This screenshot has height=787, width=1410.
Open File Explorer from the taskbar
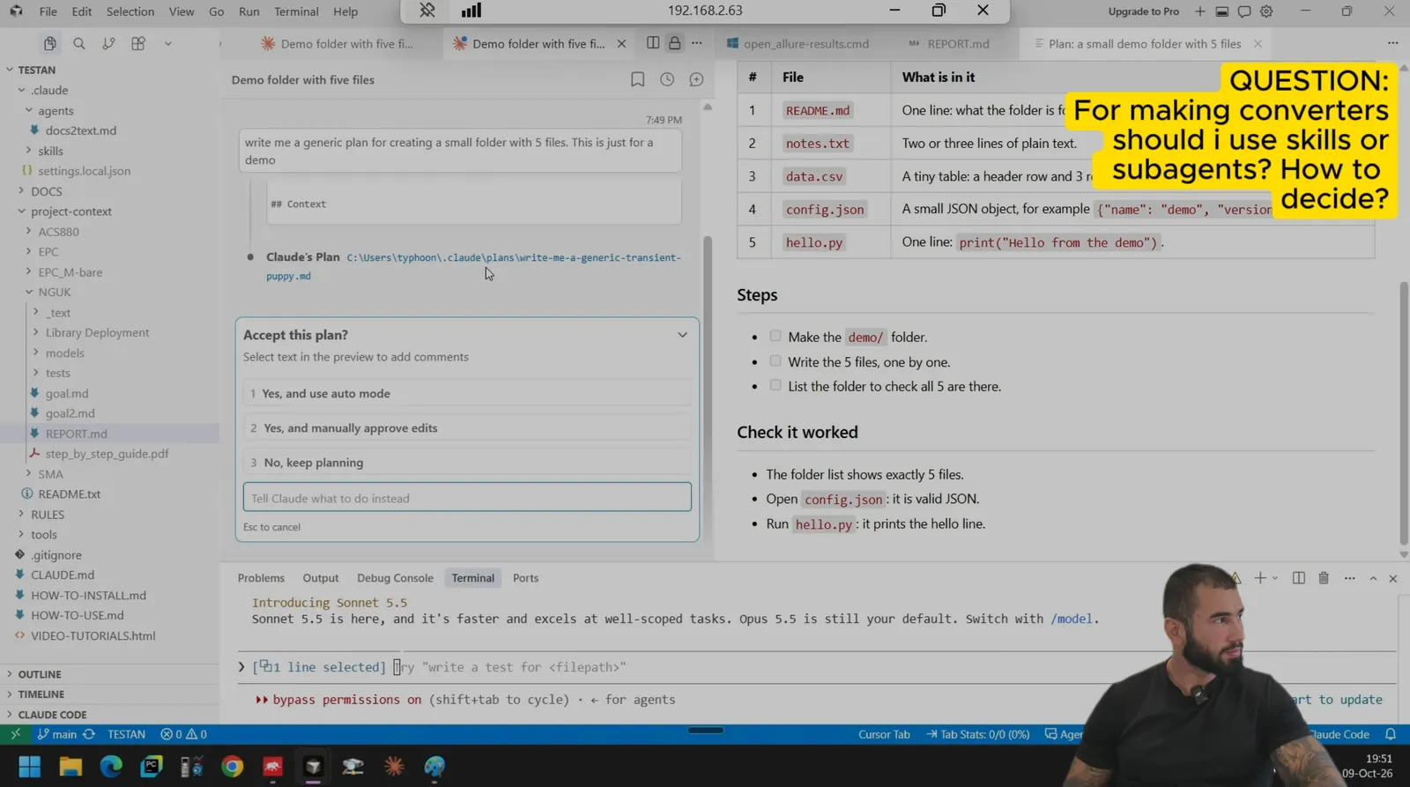point(70,766)
